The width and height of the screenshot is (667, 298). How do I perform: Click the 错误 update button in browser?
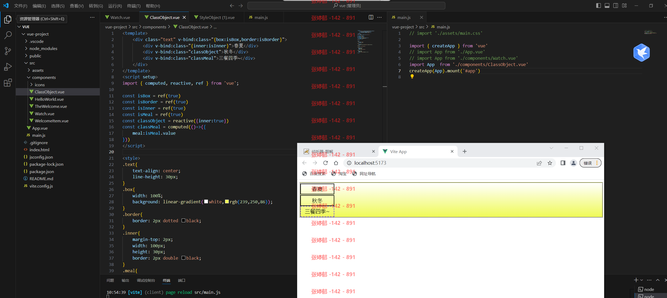tap(590, 163)
